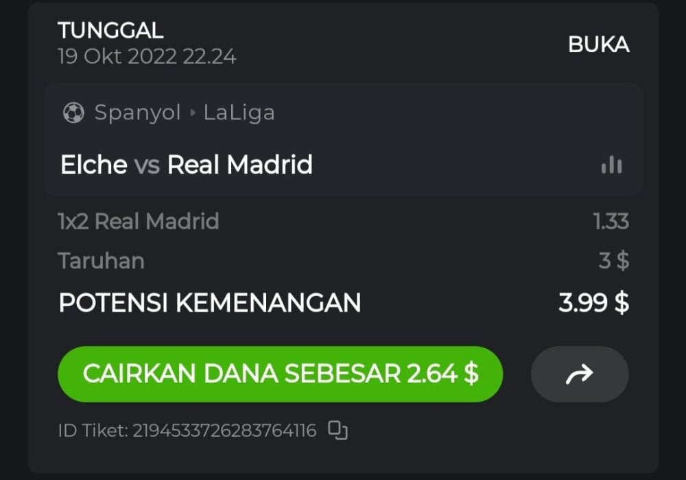Viewport: 686px width, 480px height.
Task: Click the 1.33 odds value
Action: click(x=611, y=221)
